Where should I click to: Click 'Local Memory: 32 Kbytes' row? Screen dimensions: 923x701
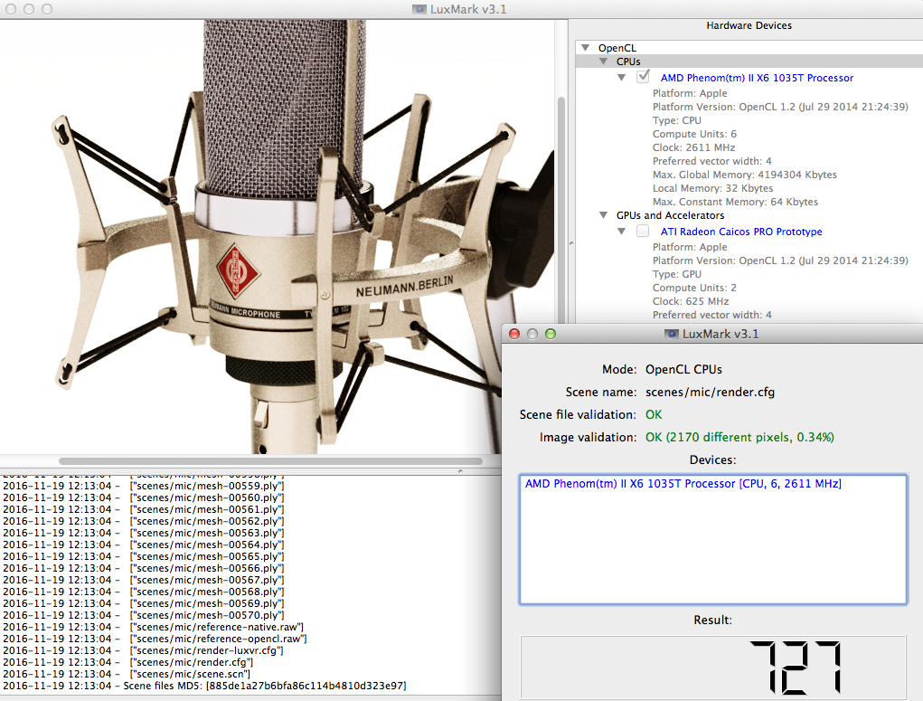712,188
